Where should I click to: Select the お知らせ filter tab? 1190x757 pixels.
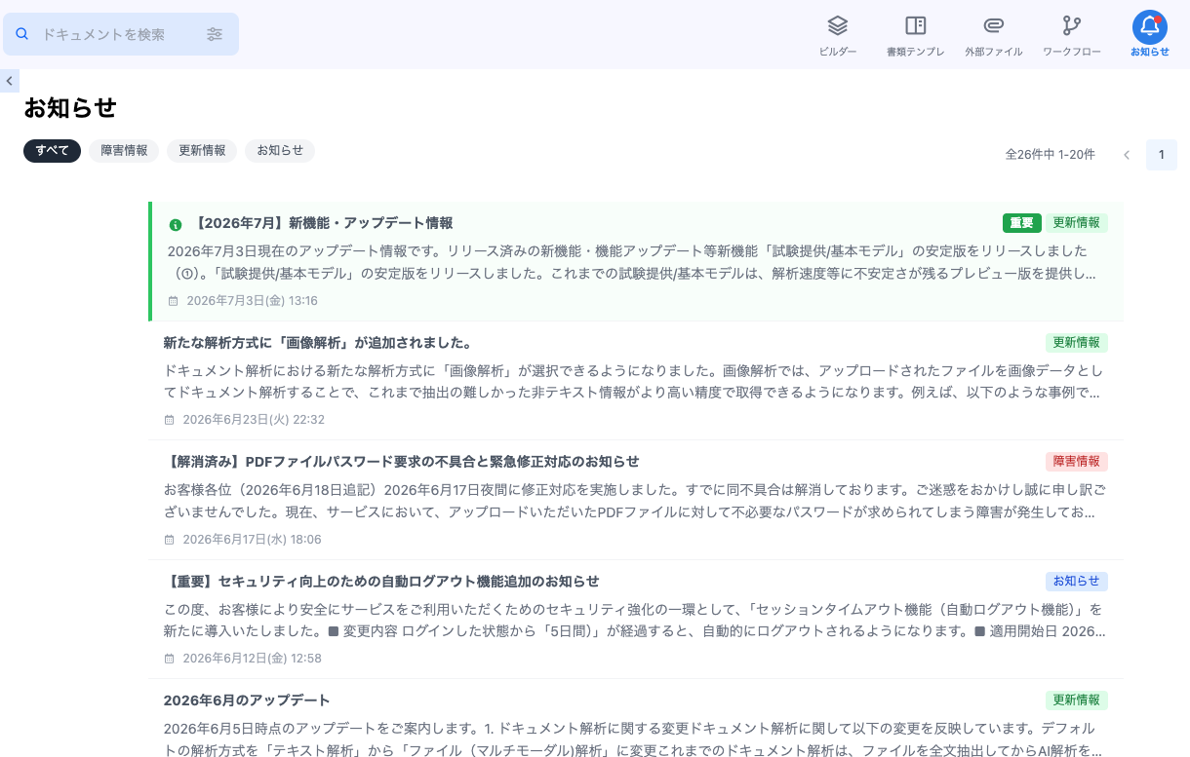(x=280, y=151)
